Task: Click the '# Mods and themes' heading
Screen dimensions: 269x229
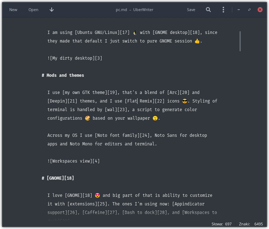Action: [63, 75]
